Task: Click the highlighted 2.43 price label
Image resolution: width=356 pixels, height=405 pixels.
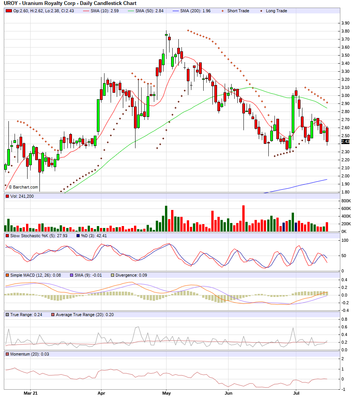Action: pyautogui.click(x=345, y=141)
